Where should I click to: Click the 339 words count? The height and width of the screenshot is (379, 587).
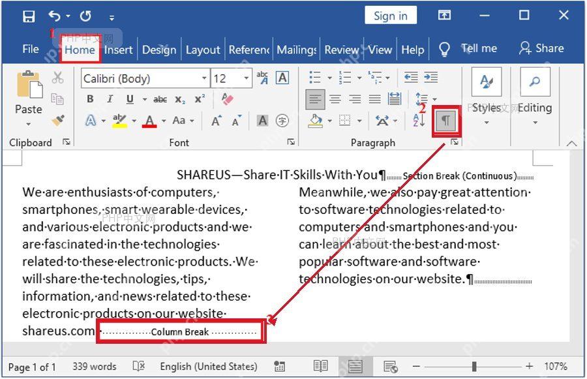(x=95, y=366)
